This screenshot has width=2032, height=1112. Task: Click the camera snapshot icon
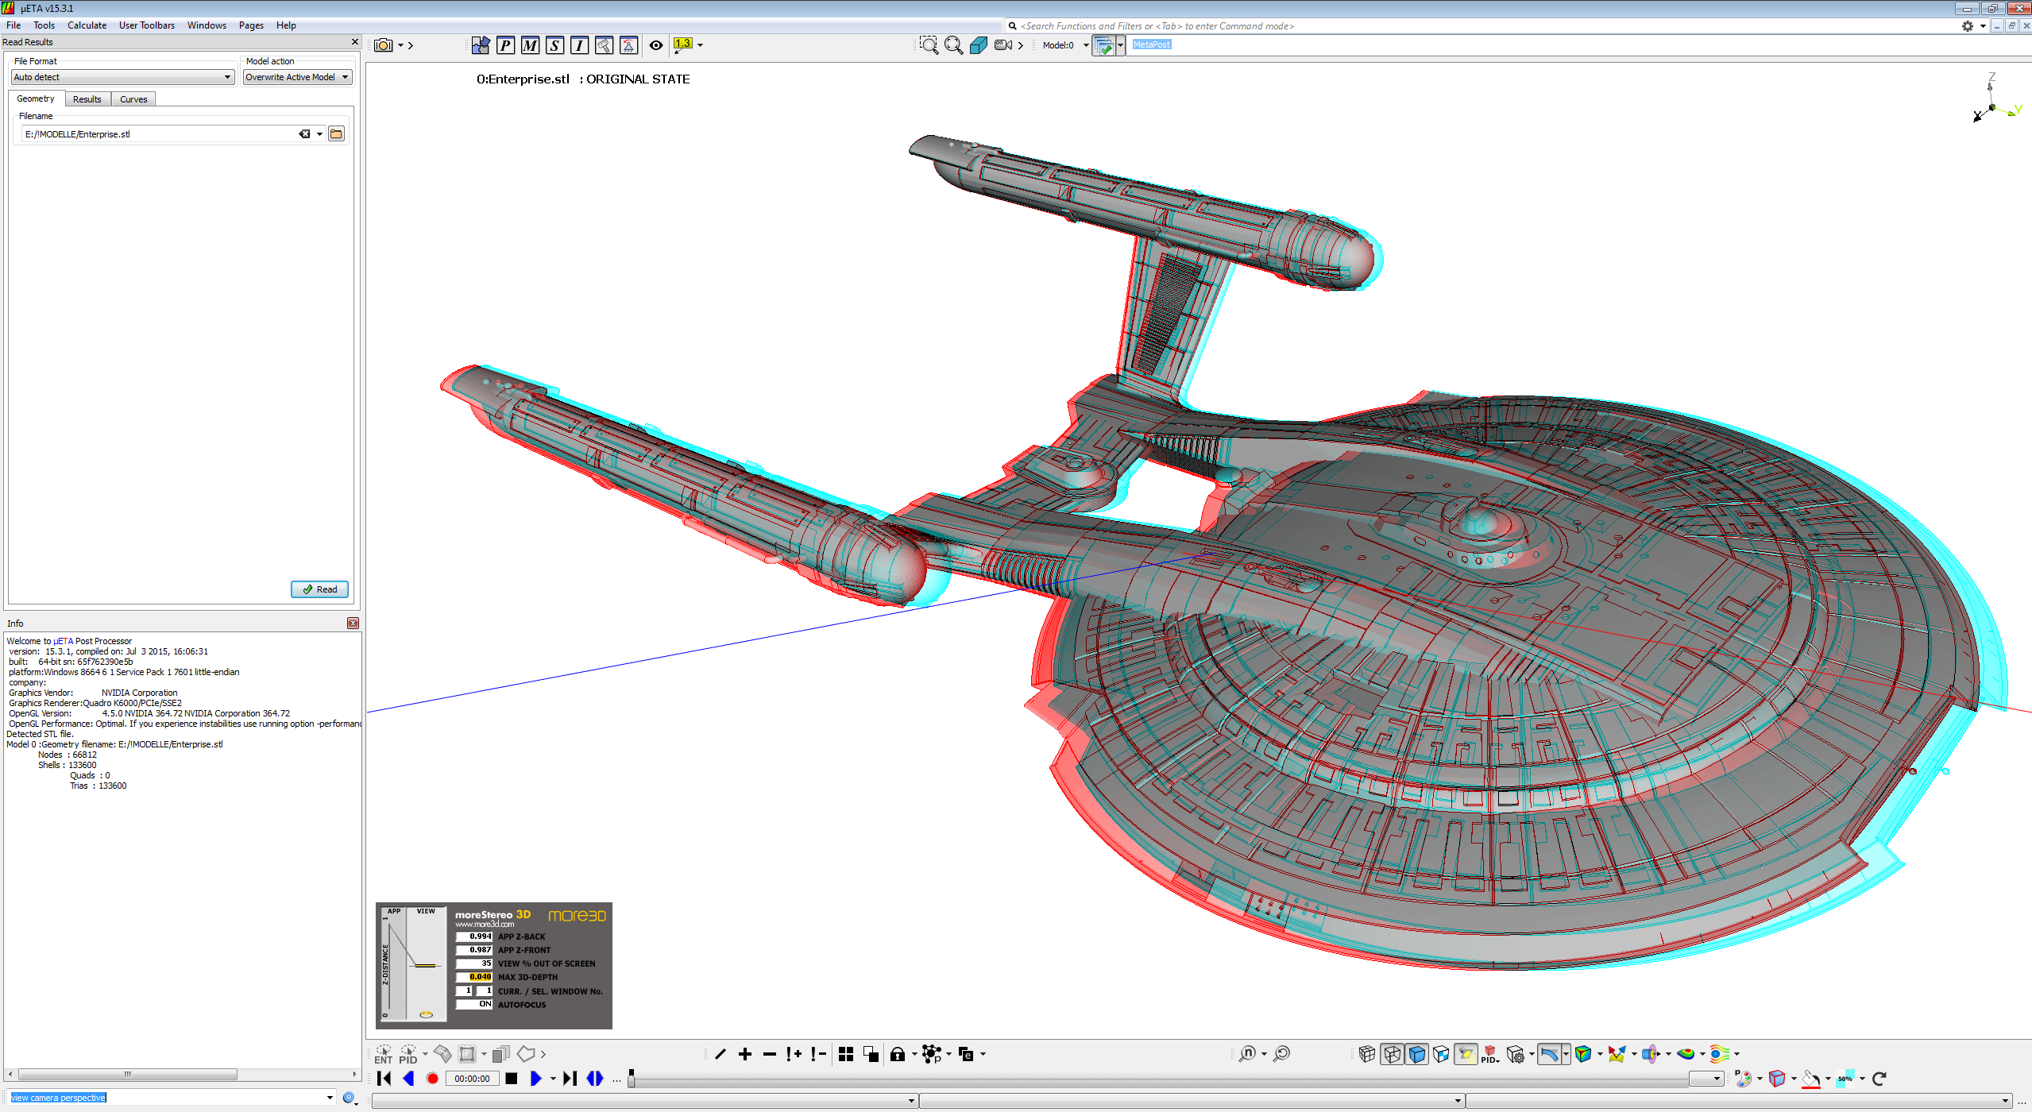point(384,45)
